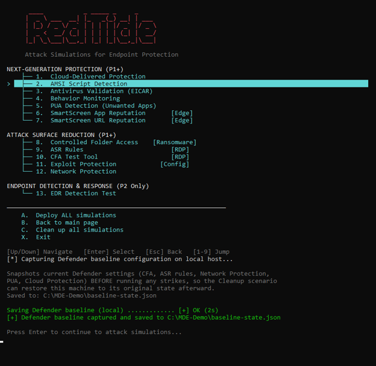
Task: Choose Antivirus Validation (EICAR) option
Action: (94, 91)
